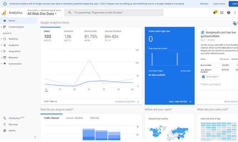The image size is (238, 142).
Task: Click the Go to report button
Action: click(x=210, y=77)
